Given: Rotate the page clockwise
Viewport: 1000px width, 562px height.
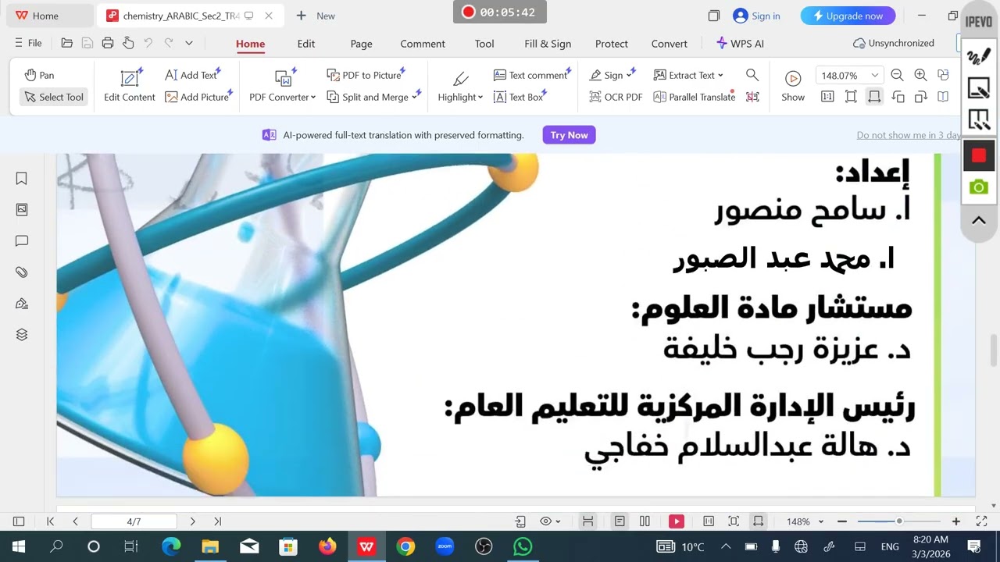Looking at the screenshot, I should (920, 97).
